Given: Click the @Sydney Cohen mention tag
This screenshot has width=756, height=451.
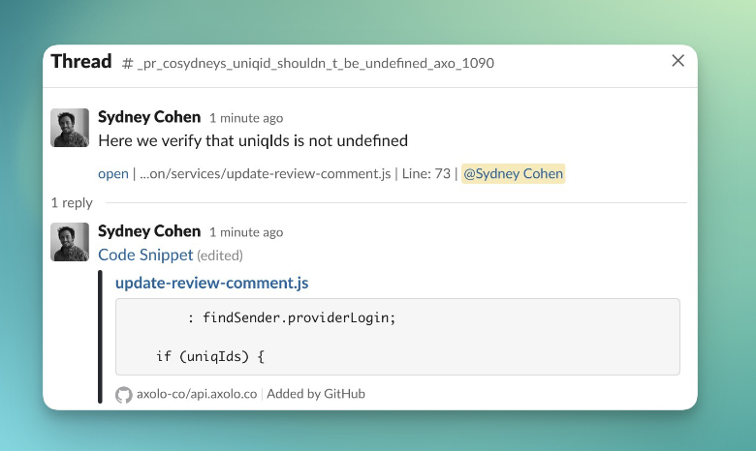Looking at the screenshot, I should (513, 174).
